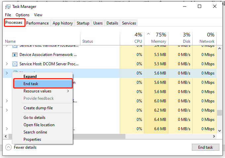Sort processes by the Network column
225x158 pixels.
204,38
